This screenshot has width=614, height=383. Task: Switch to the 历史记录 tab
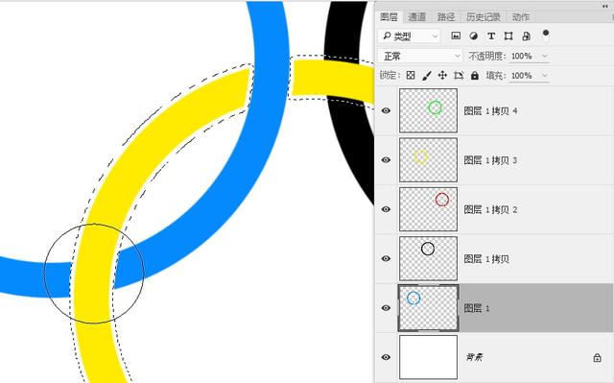(x=484, y=17)
